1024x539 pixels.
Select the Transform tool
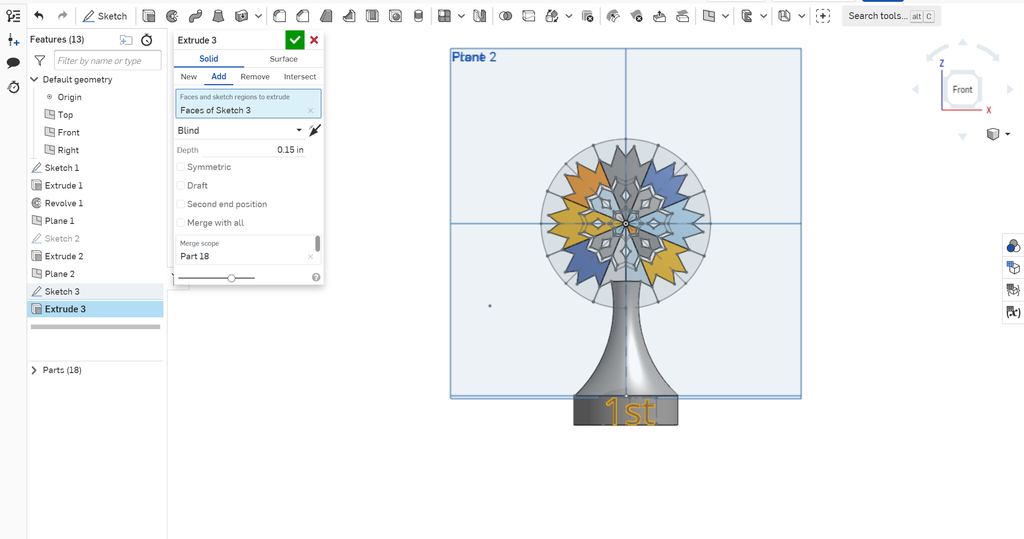[552, 16]
